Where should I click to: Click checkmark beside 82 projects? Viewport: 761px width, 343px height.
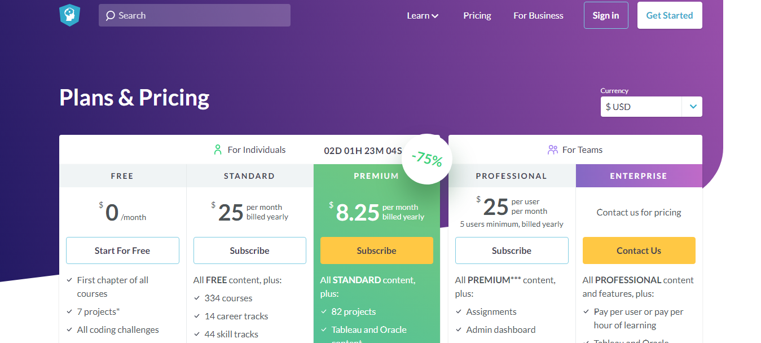click(x=324, y=311)
